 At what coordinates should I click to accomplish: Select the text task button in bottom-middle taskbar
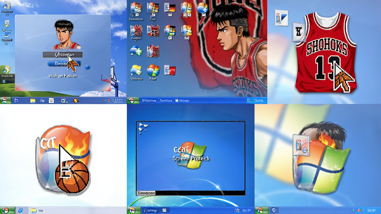tap(150, 210)
